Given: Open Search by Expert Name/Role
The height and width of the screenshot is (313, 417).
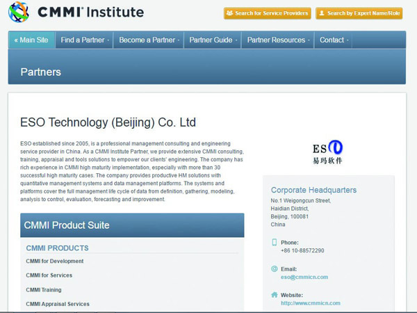Looking at the screenshot, I should (359, 13).
